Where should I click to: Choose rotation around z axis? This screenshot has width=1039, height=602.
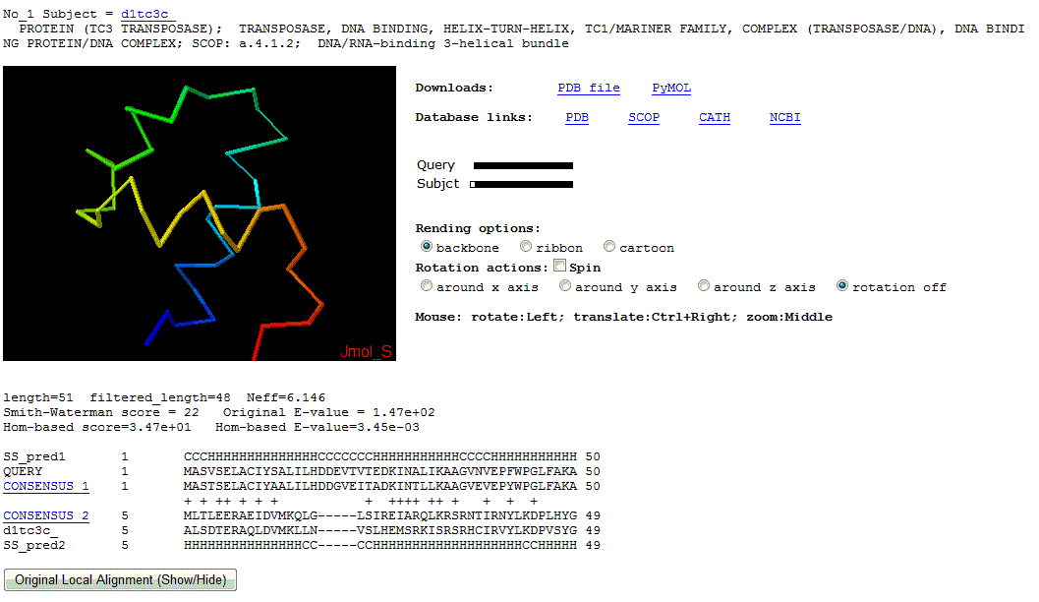704,286
